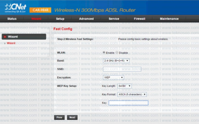Open the Key Format ASCII dropdown
Viewport: 199px width, 124px height.
click(x=132, y=94)
